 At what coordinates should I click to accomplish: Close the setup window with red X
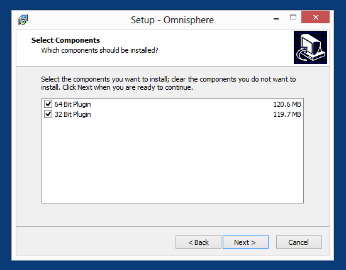(315, 17)
